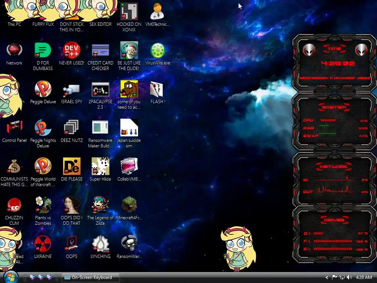The width and height of the screenshot is (377, 283).
Task: Expand the hidden system tray icons arrow
Action: [327, 277]
